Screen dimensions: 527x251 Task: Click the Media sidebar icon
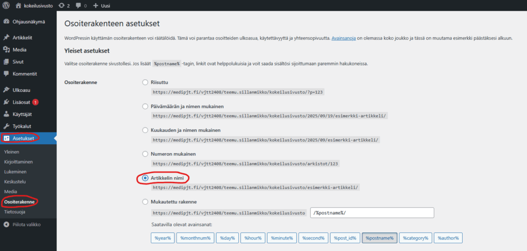click(x=6, y=50)
